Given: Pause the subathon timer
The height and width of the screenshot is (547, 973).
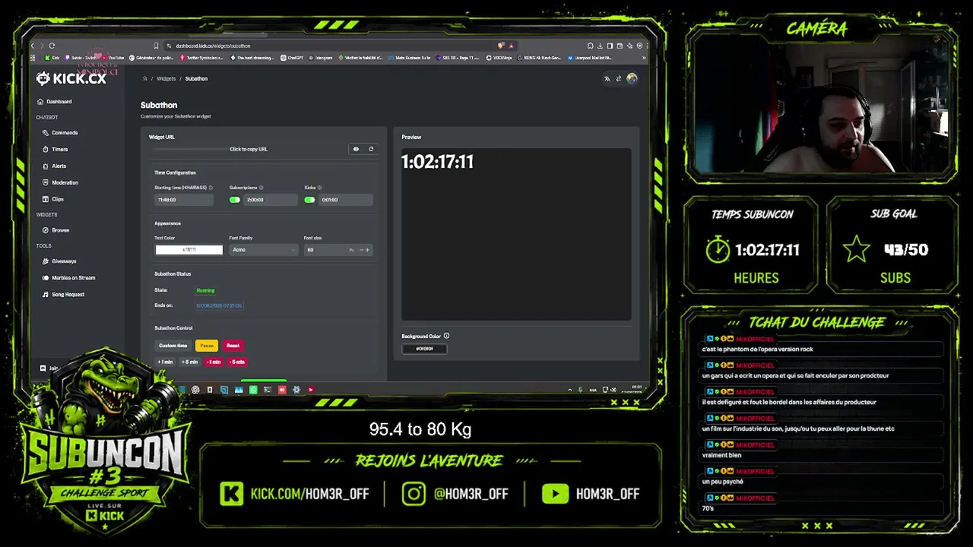Looking at the screenshot, I should point(207,346).
